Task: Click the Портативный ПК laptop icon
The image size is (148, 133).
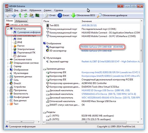Action: (x=15, y=53)
